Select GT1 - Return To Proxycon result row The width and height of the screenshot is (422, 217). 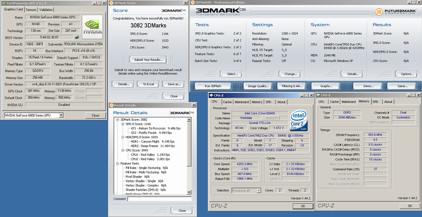(156, 128)
